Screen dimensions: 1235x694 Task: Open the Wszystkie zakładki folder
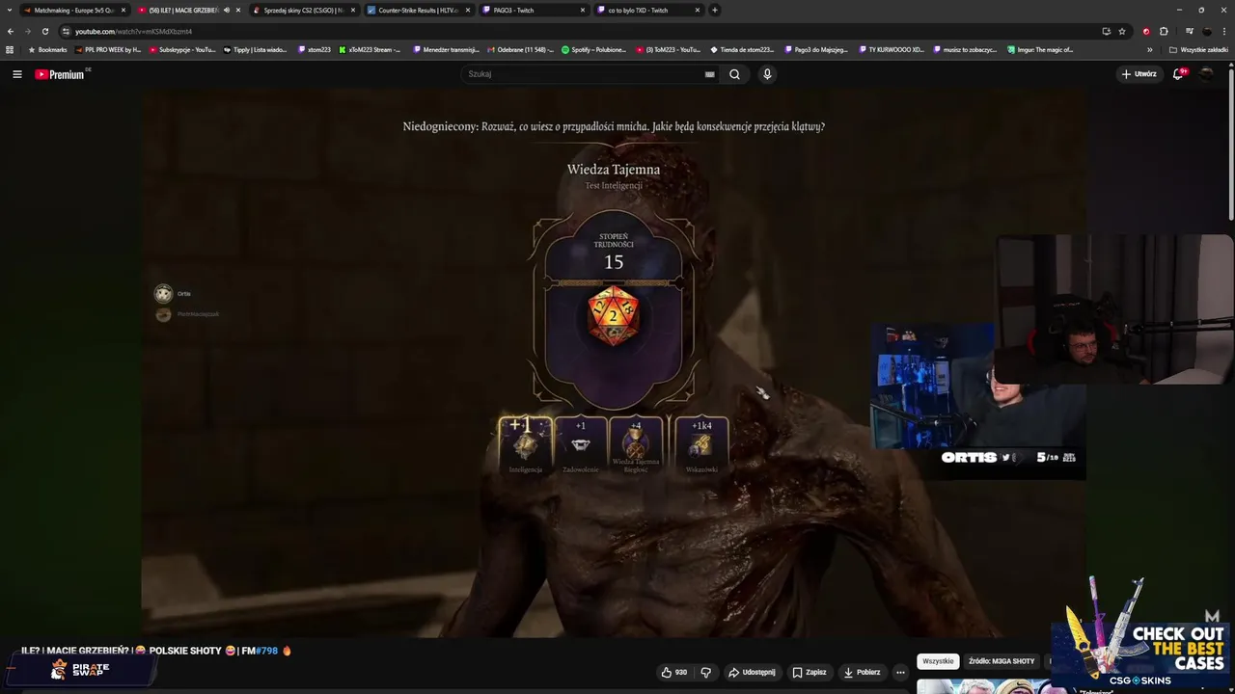[x=1198, y=49]
